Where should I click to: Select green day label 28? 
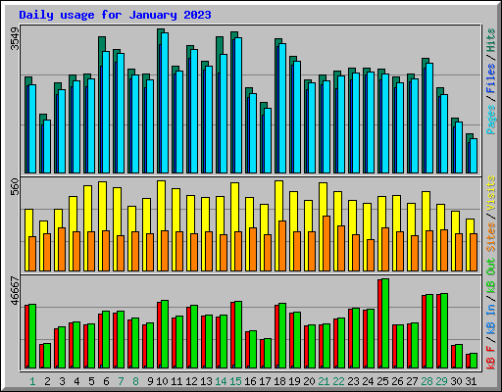pos(427,381)
